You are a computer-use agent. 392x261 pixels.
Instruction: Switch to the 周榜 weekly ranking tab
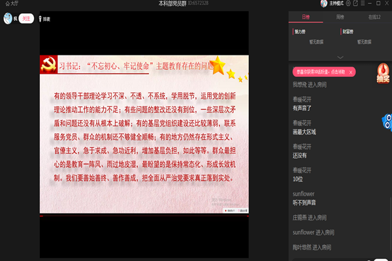pyautogui.click(x=340, y=17)
